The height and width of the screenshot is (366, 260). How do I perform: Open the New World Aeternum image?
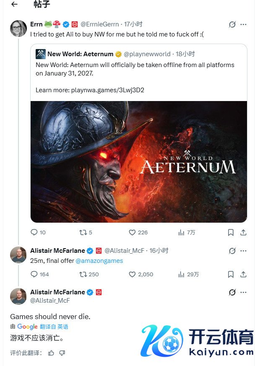click(x=138, y=161)
